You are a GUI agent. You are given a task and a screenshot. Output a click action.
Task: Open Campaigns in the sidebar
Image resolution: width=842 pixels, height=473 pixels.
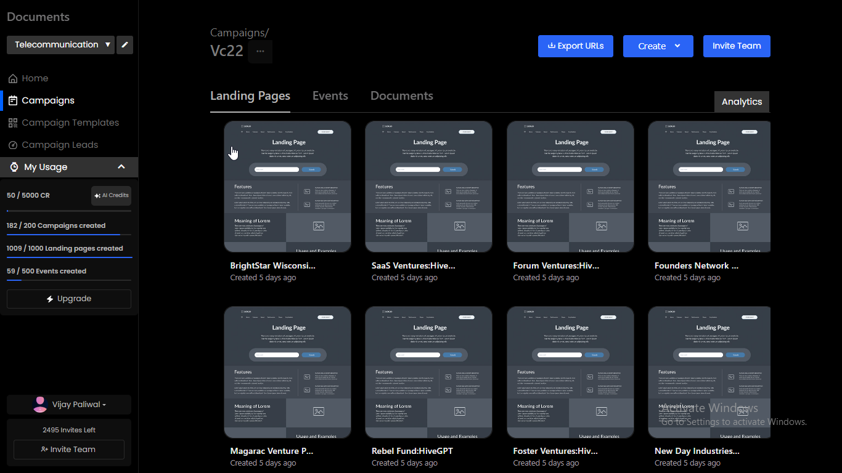pyautogui.click(x=41, y=100)
